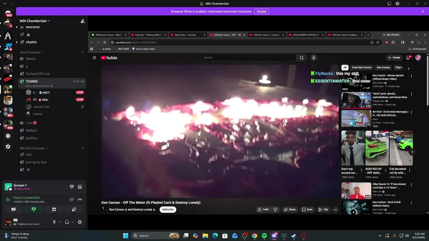The image size is (429, 241).
Task: Click the add a server plus icon
Action: point(8,136)
